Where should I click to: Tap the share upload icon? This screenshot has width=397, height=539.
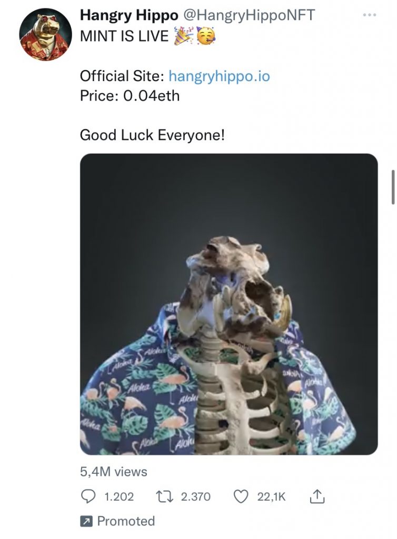point(316,496)
